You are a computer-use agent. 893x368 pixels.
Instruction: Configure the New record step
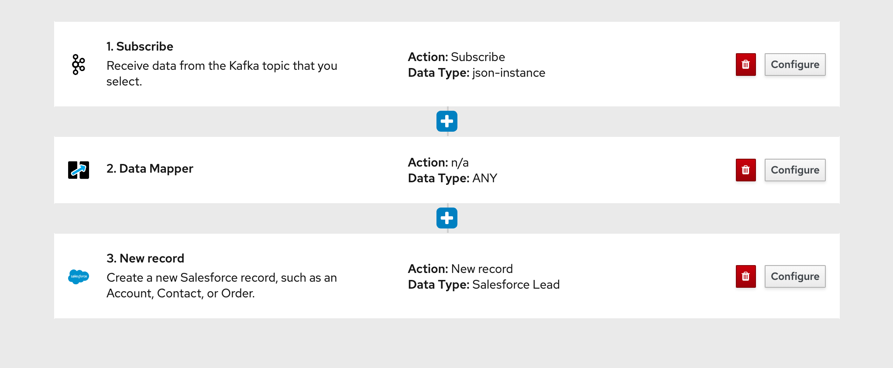point(795,276)
